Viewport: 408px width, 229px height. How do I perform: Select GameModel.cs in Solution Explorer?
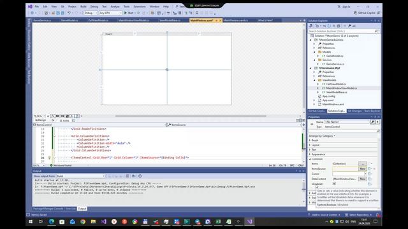click(x=335, y=56)
